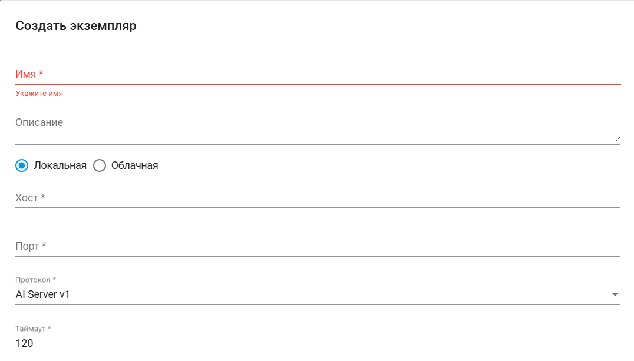
Task: Click the selected AI Server v1 value
Action: 42,294
